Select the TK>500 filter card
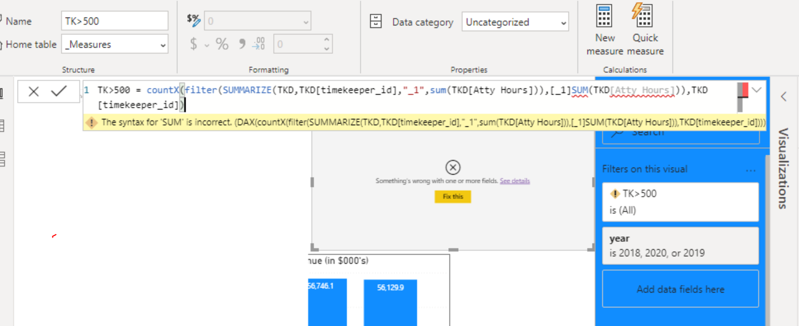Screen dimensions: 799x326 click(x=681, y=201)
